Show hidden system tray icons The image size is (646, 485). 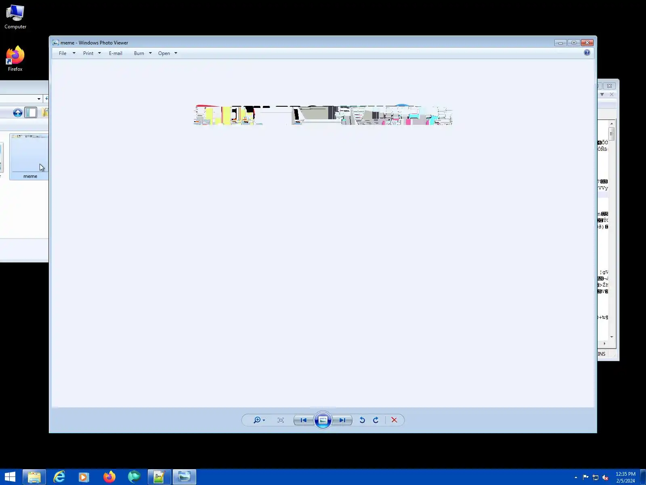576,477
